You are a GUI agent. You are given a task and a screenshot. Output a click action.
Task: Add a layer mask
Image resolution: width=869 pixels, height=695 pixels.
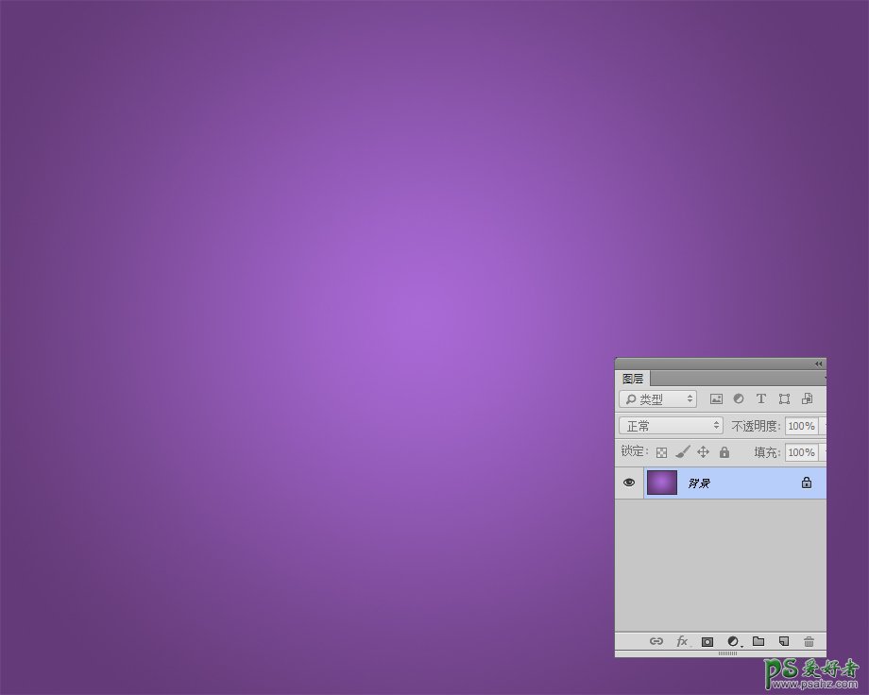[x=707, y=642]
